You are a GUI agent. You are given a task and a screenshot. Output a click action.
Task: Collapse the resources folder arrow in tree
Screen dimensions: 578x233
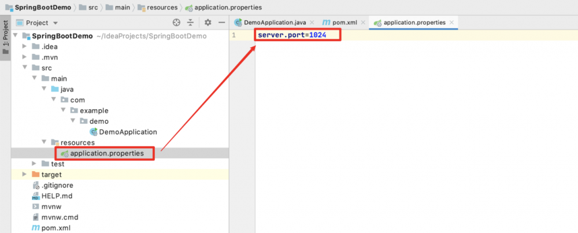44,143
